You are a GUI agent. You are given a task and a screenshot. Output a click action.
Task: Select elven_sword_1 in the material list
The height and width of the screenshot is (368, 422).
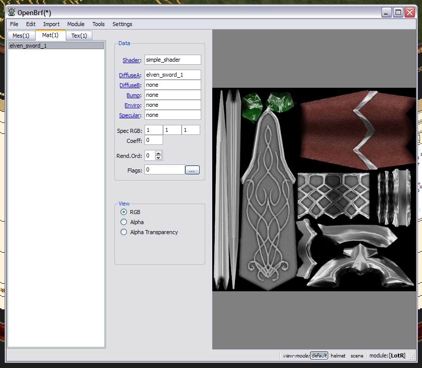coord(56,46)
